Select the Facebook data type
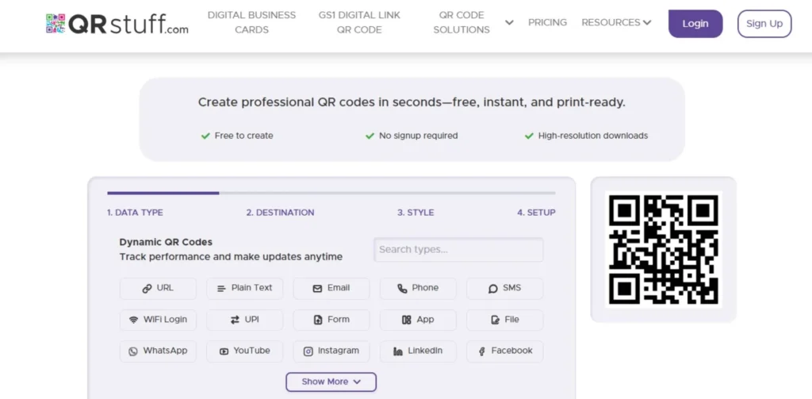 click(505, 351)
